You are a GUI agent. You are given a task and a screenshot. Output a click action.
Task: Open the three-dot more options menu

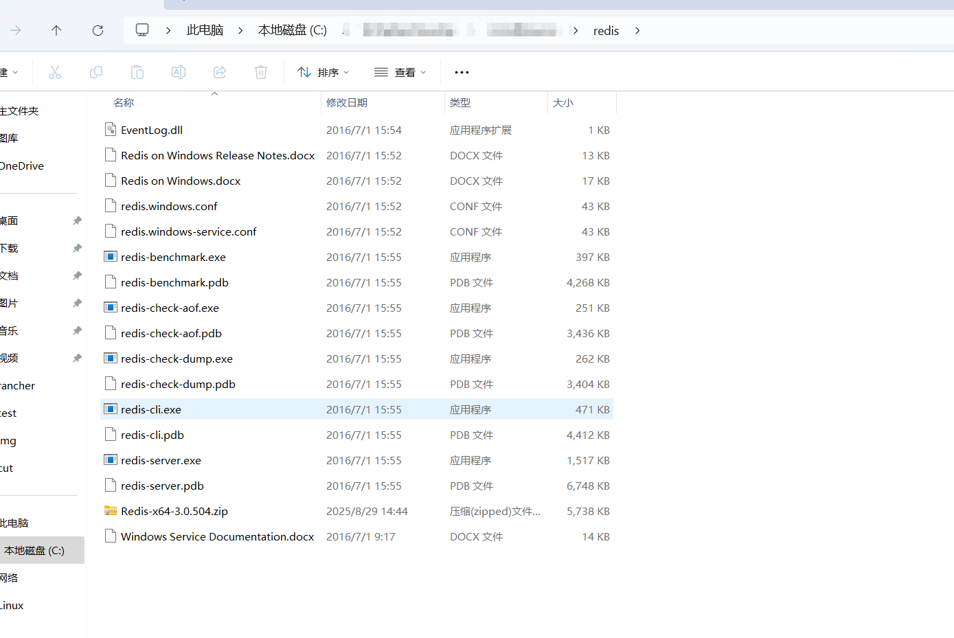point(462,72)
